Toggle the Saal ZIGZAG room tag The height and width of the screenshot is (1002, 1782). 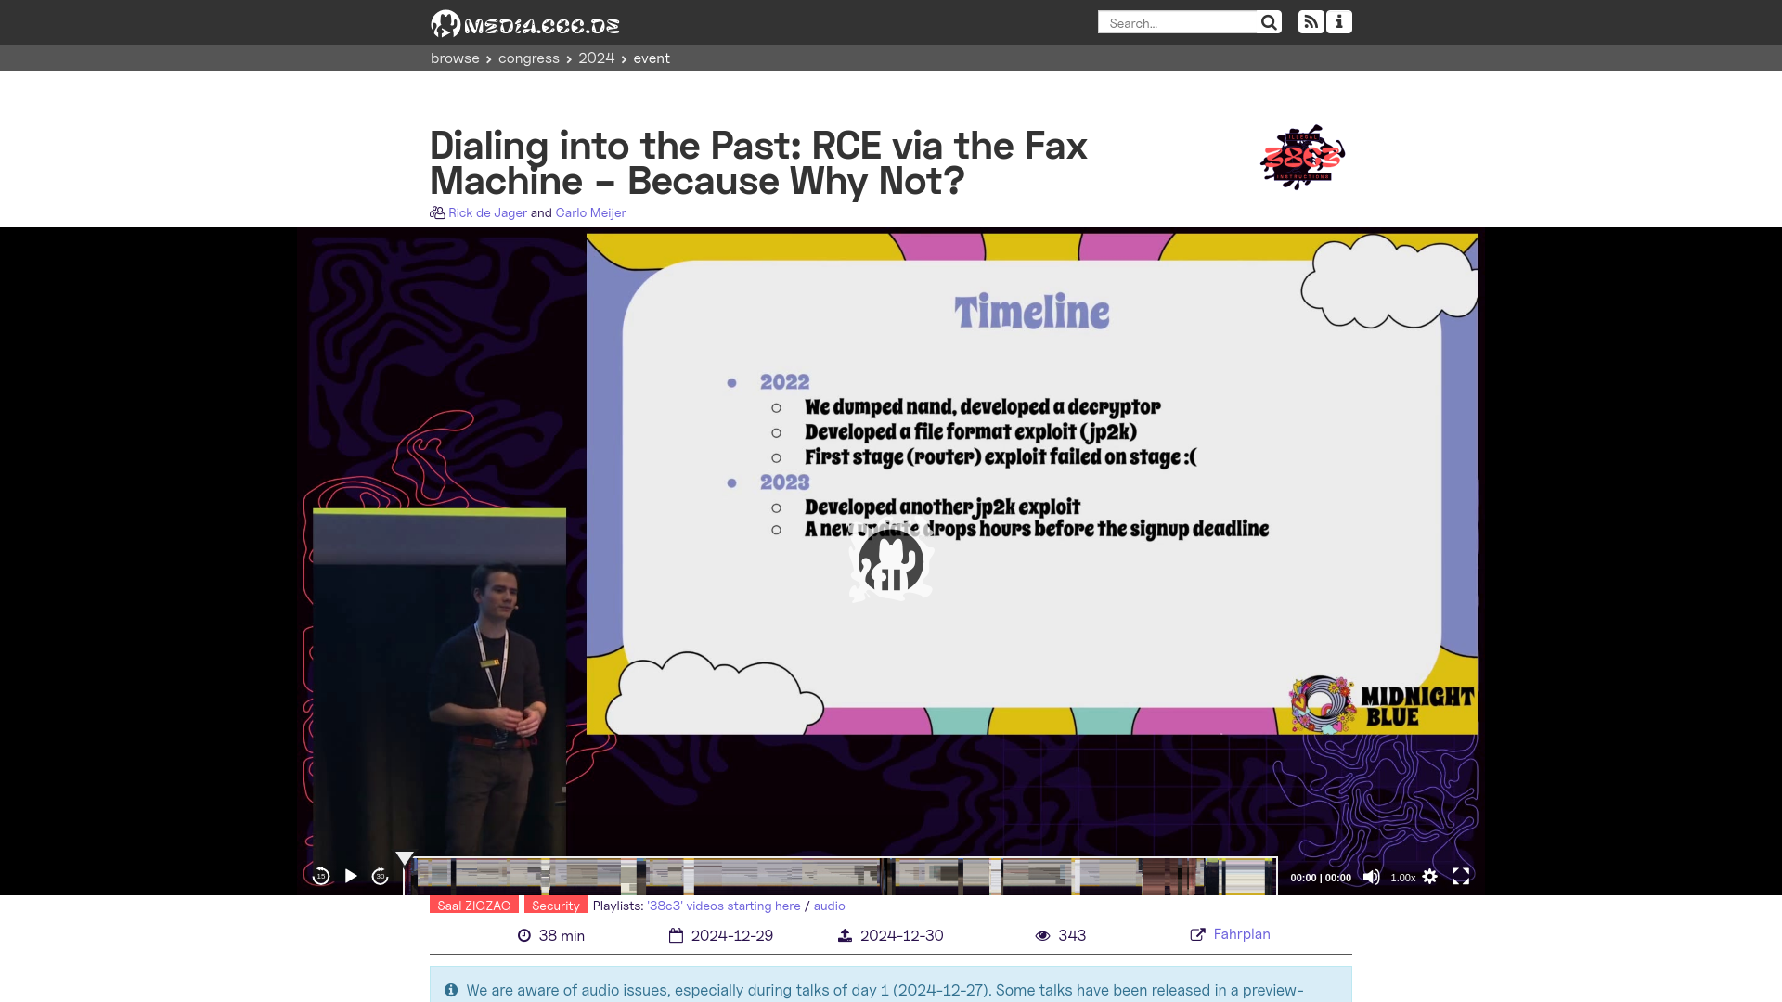(x=475, y=906)
